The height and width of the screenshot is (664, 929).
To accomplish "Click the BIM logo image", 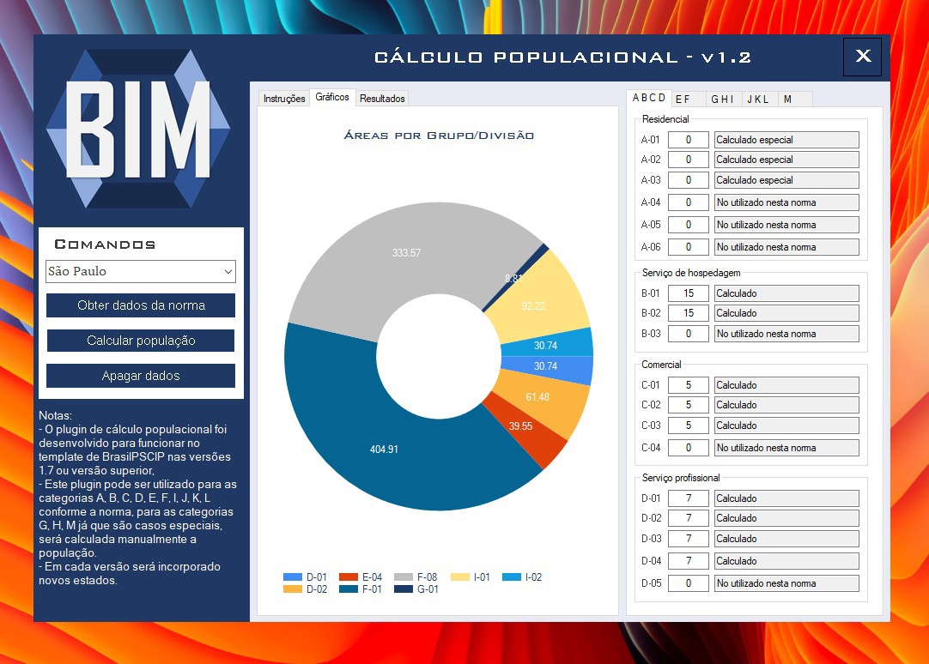I will pos(138,129).
